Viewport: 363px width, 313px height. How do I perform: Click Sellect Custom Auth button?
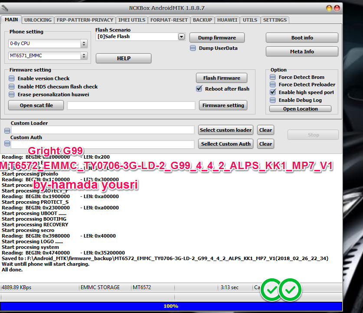click(226, 144)
